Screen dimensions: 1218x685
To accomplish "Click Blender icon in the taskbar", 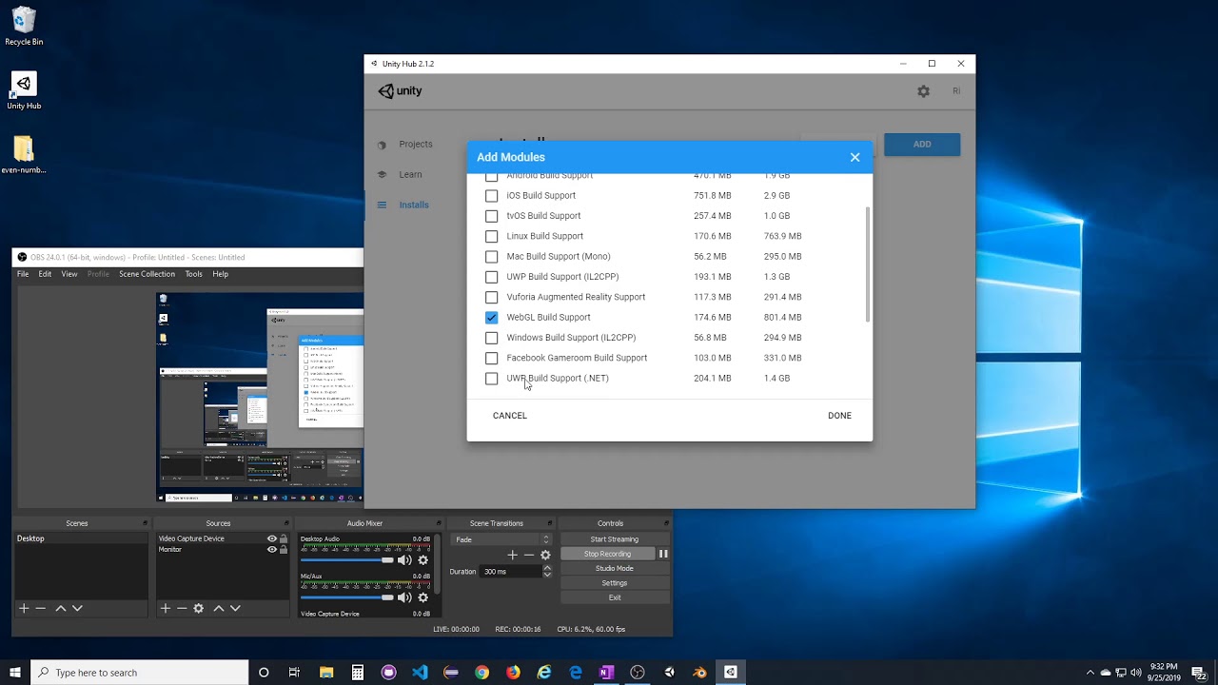I will point(700,673).
